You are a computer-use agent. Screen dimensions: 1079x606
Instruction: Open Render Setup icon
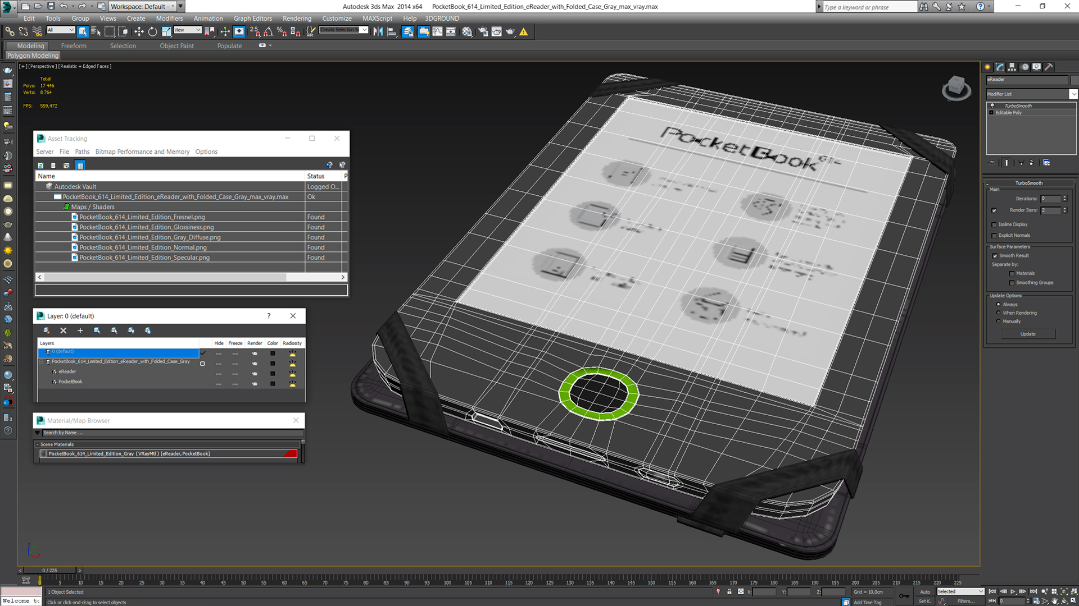tap(483, 31)
